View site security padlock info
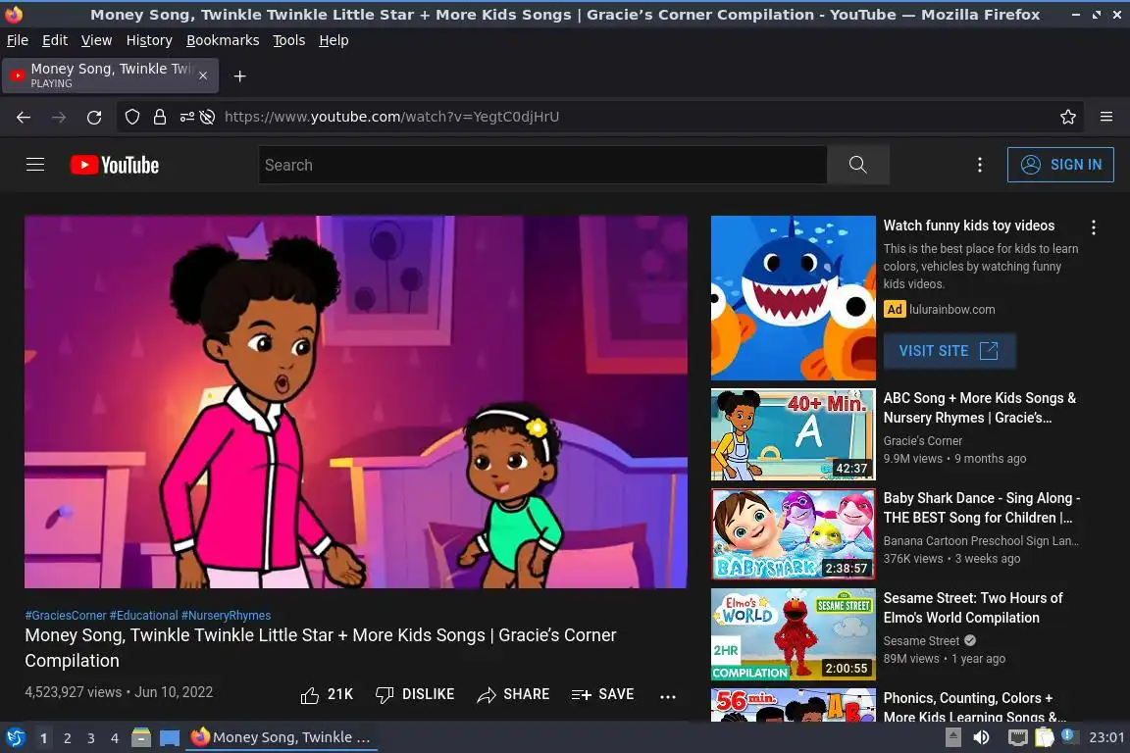This screenshot has width=1130, height=753. pos(160,117)
